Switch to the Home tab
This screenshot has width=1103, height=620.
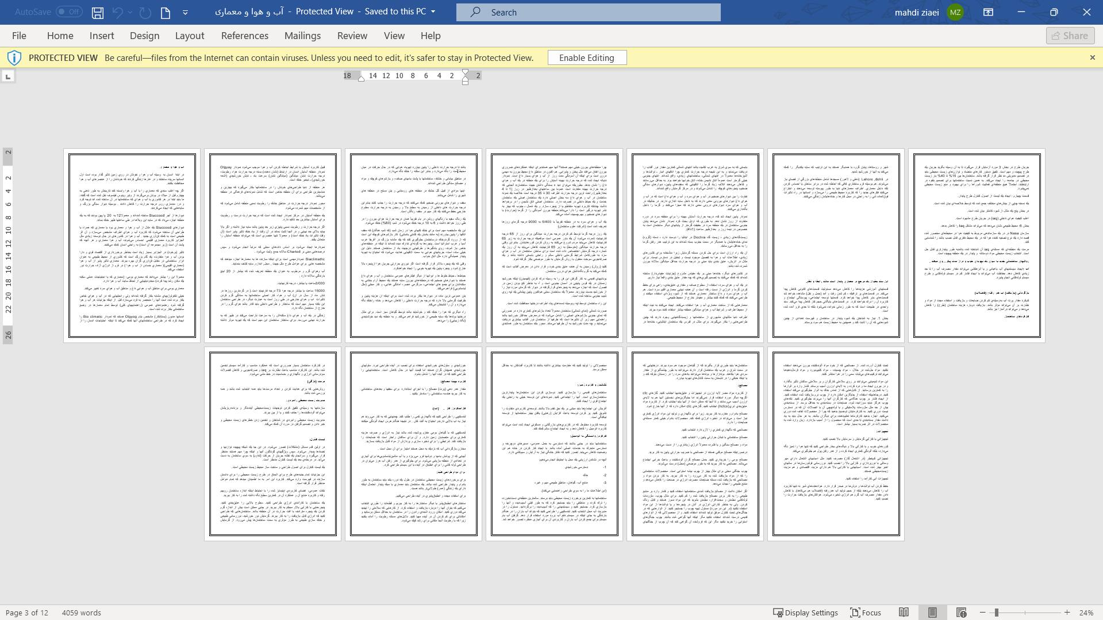pyautogui.click(x=60, y=36)
